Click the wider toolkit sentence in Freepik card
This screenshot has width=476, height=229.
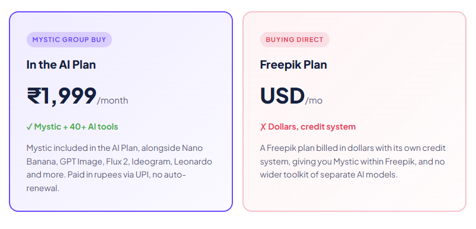329,175
